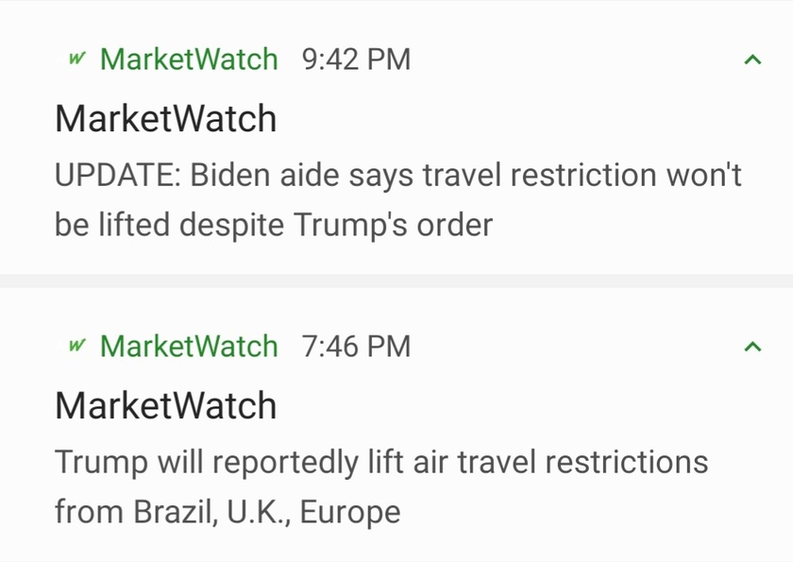Open the black MarketWatch title of the Trump travel alert
Screen dimensions: 793x562
click(x=166, y=406)
